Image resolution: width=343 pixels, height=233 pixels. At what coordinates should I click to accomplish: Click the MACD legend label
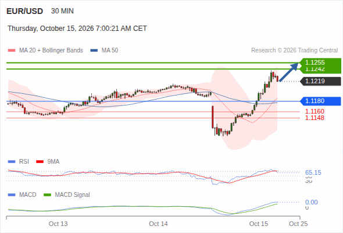coord(28,195)
